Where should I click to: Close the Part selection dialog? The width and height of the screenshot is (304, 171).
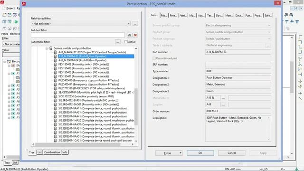click(x=277, y=3)
